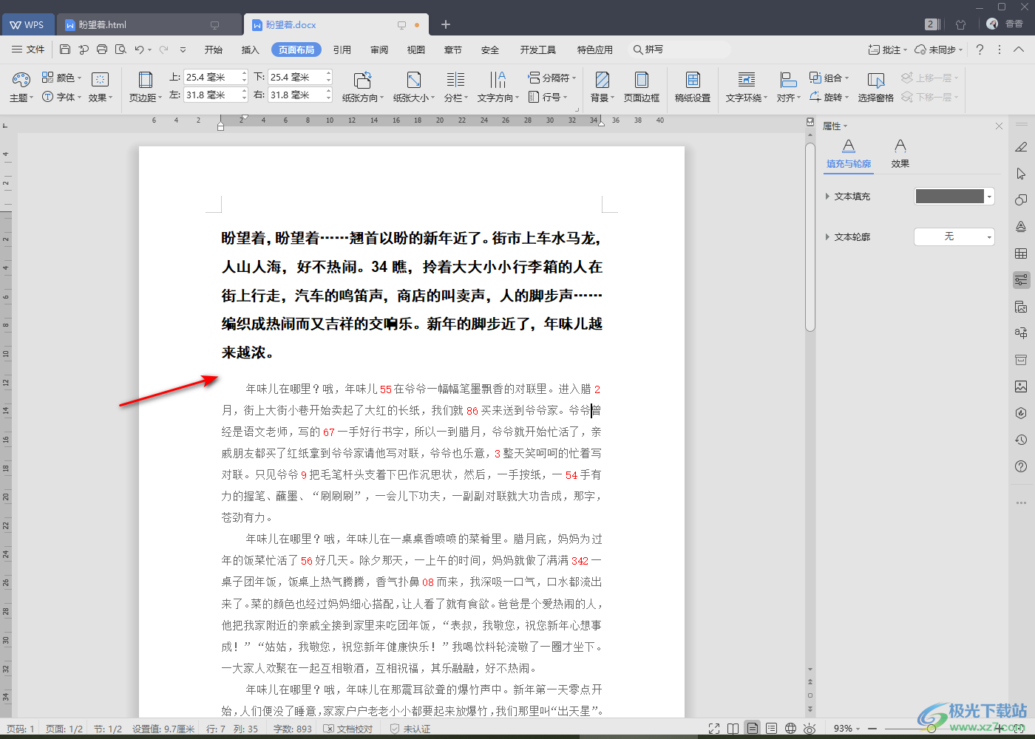Click the help question icon in right sidebar
The width and height of the screenshot is (1035, 739).
pyautogui.click(x=1021, y=466)
